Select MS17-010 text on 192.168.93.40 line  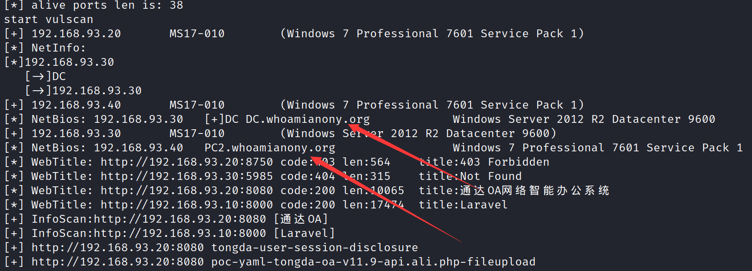click(x=197, y=105)
